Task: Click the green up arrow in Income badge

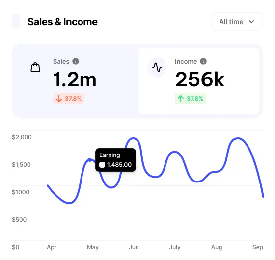Action: click(x=181, y=99)
